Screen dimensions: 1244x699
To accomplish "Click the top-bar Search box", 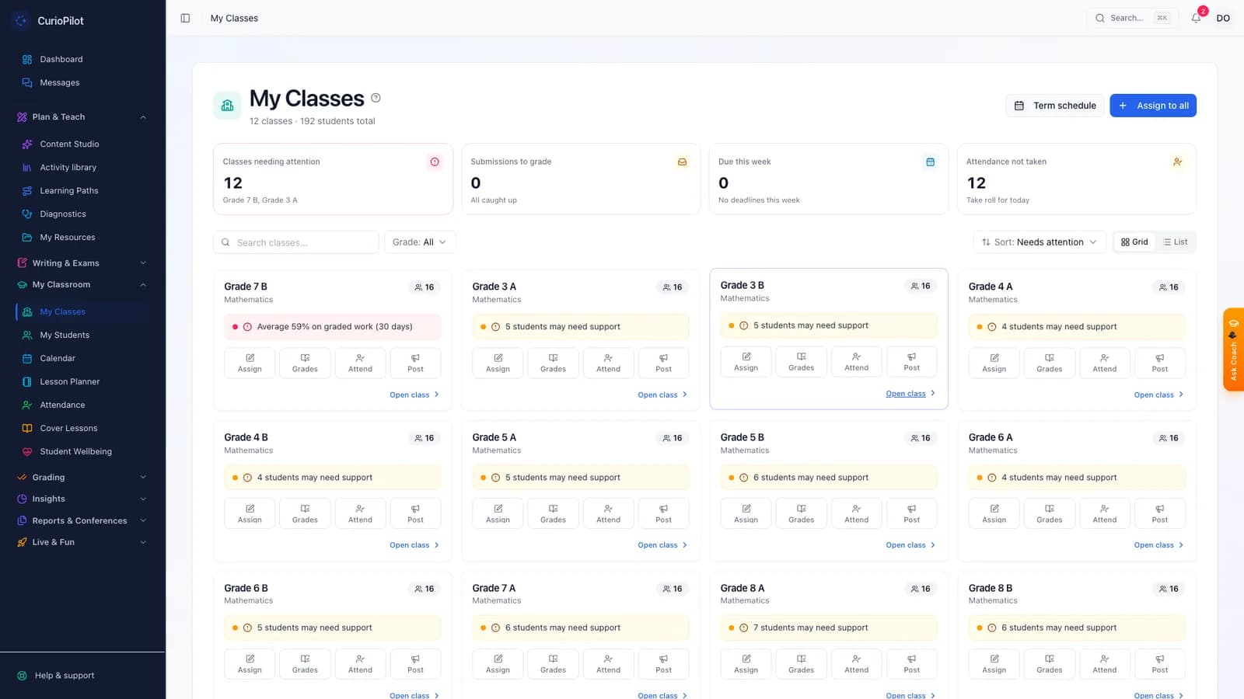I will tap(1131, 18).
